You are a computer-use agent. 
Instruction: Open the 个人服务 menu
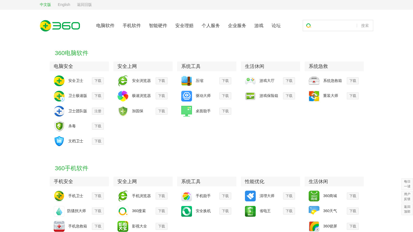(211, 26)
